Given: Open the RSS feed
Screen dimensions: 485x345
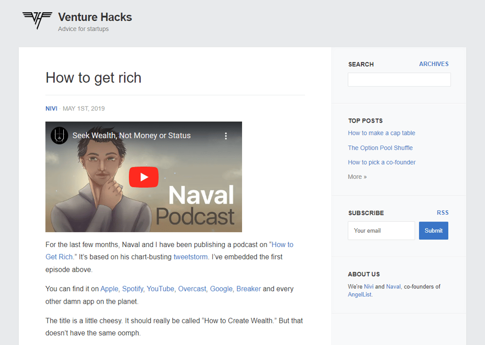Looking at the screenshot, I should pos(443,212).
